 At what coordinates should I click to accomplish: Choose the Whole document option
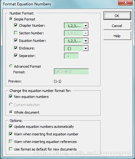[x=11, y=112]
